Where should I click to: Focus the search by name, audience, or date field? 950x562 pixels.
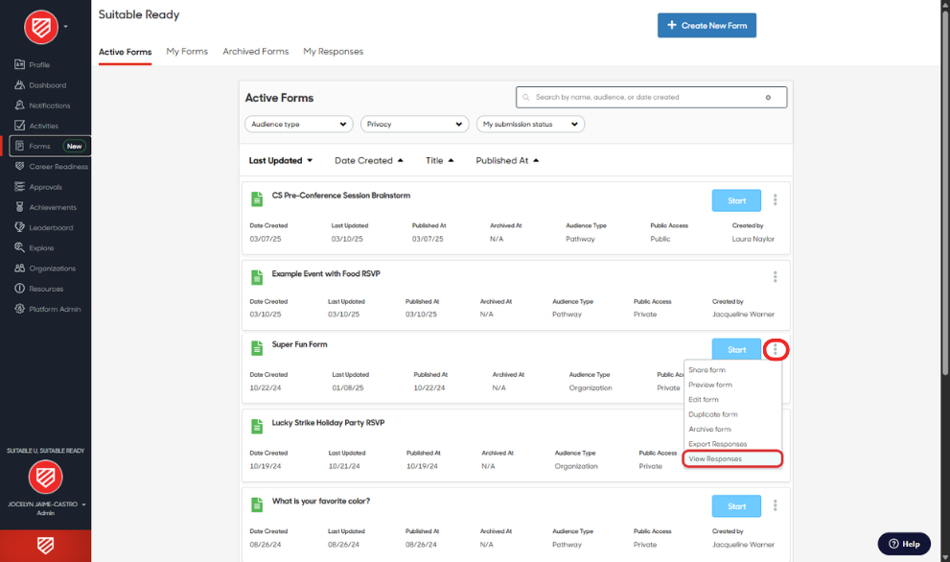(x=651, y=97)
